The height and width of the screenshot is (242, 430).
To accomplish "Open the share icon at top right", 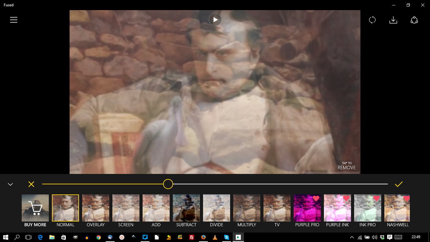I will point(414,20).
